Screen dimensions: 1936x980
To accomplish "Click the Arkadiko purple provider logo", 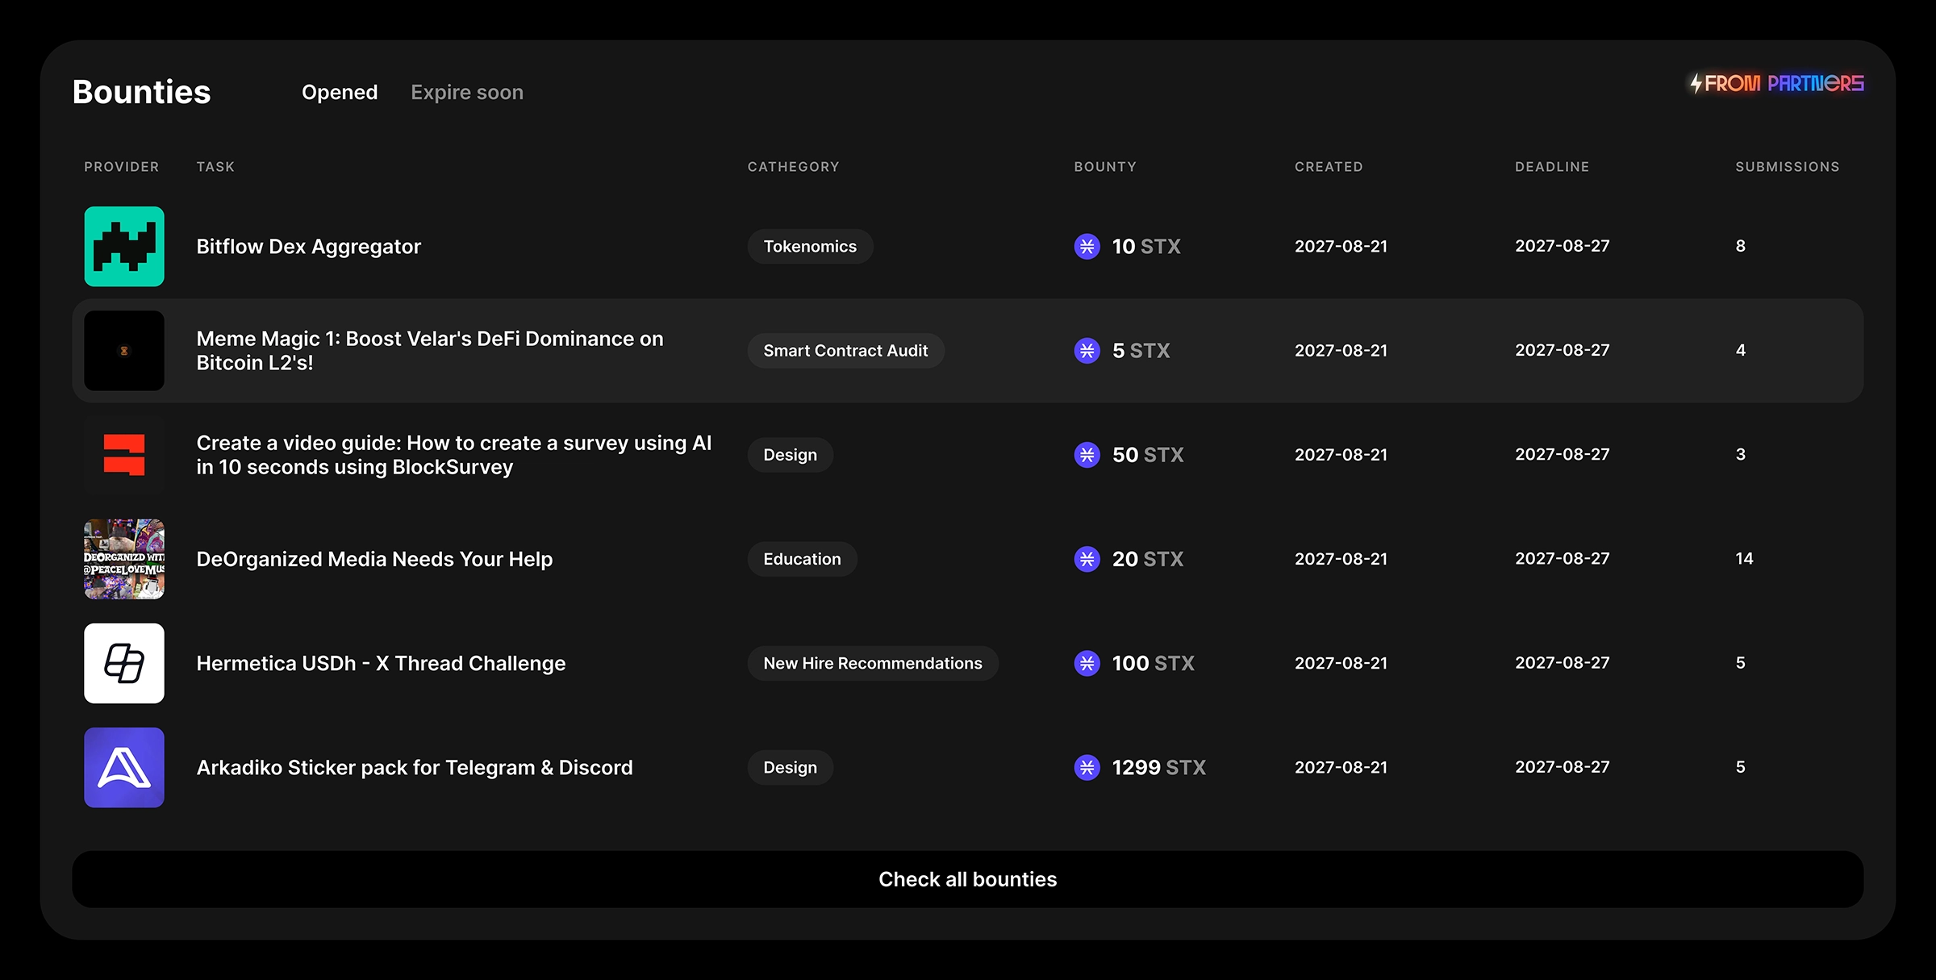I will click(124, 767).
